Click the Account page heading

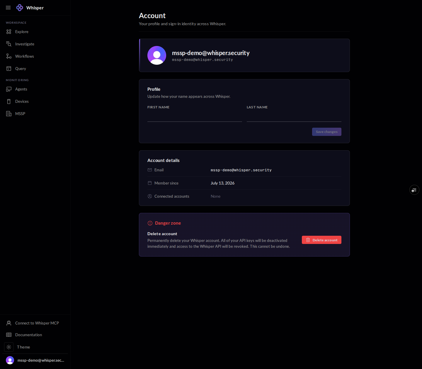click(x=152, y=16)
